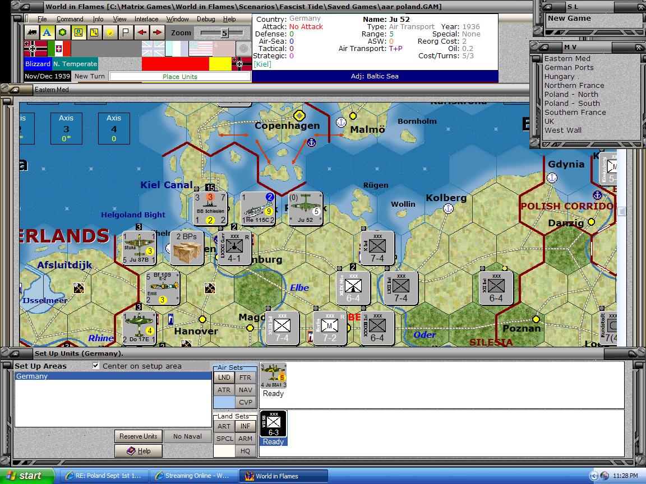The image size is (646, 484).
Task: Select the Berlin 7-2 militia counter
Action: 330,328
